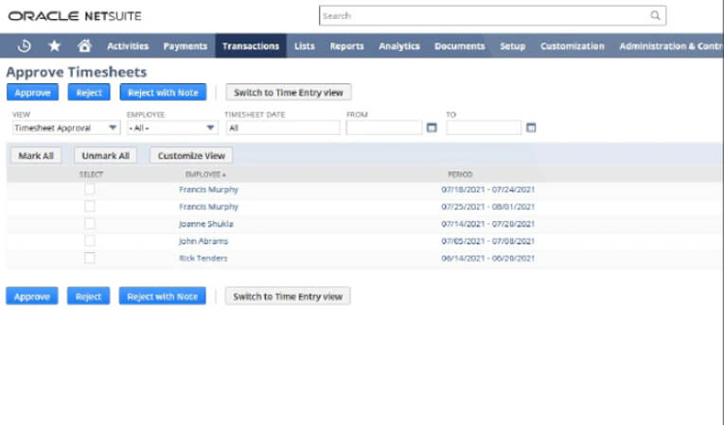
Task: Sort by the Employee column header
Action: [205, 175]
